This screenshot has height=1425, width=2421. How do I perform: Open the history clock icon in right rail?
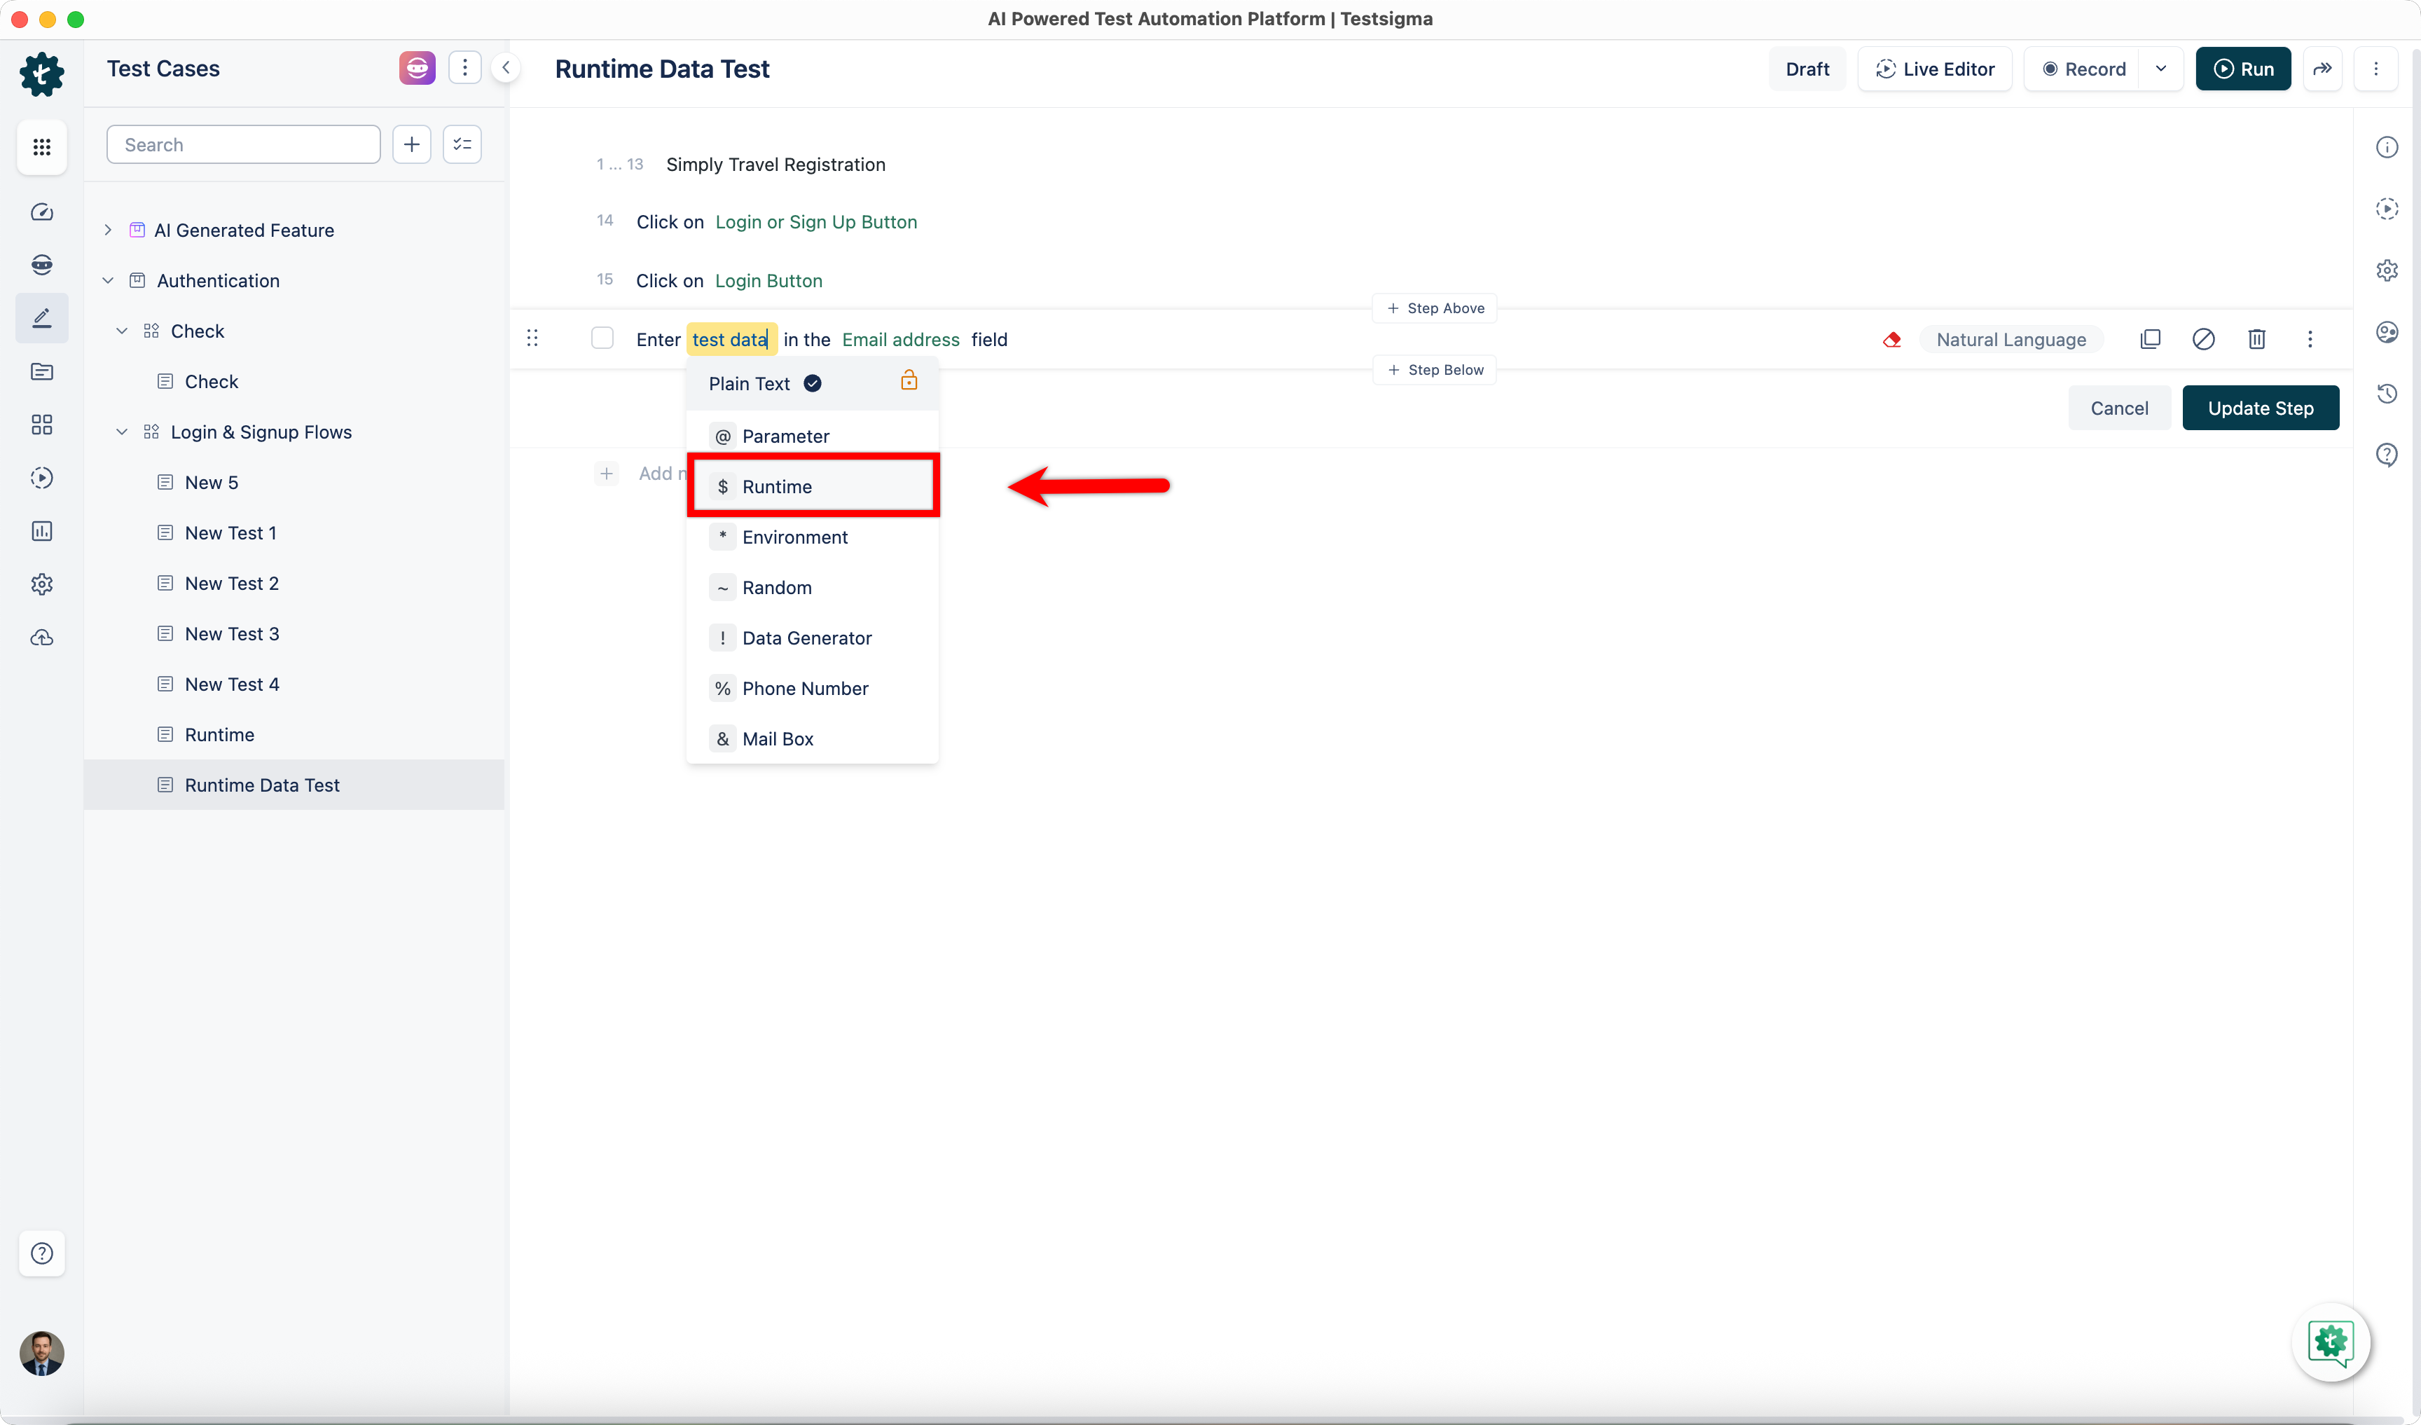[2387, 393]
